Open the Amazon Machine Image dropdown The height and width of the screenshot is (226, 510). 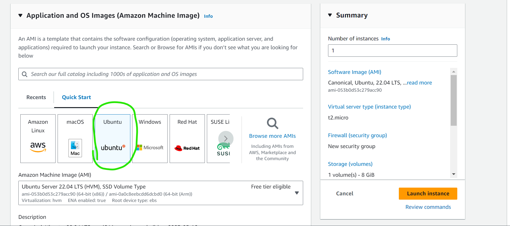[161, 193]
